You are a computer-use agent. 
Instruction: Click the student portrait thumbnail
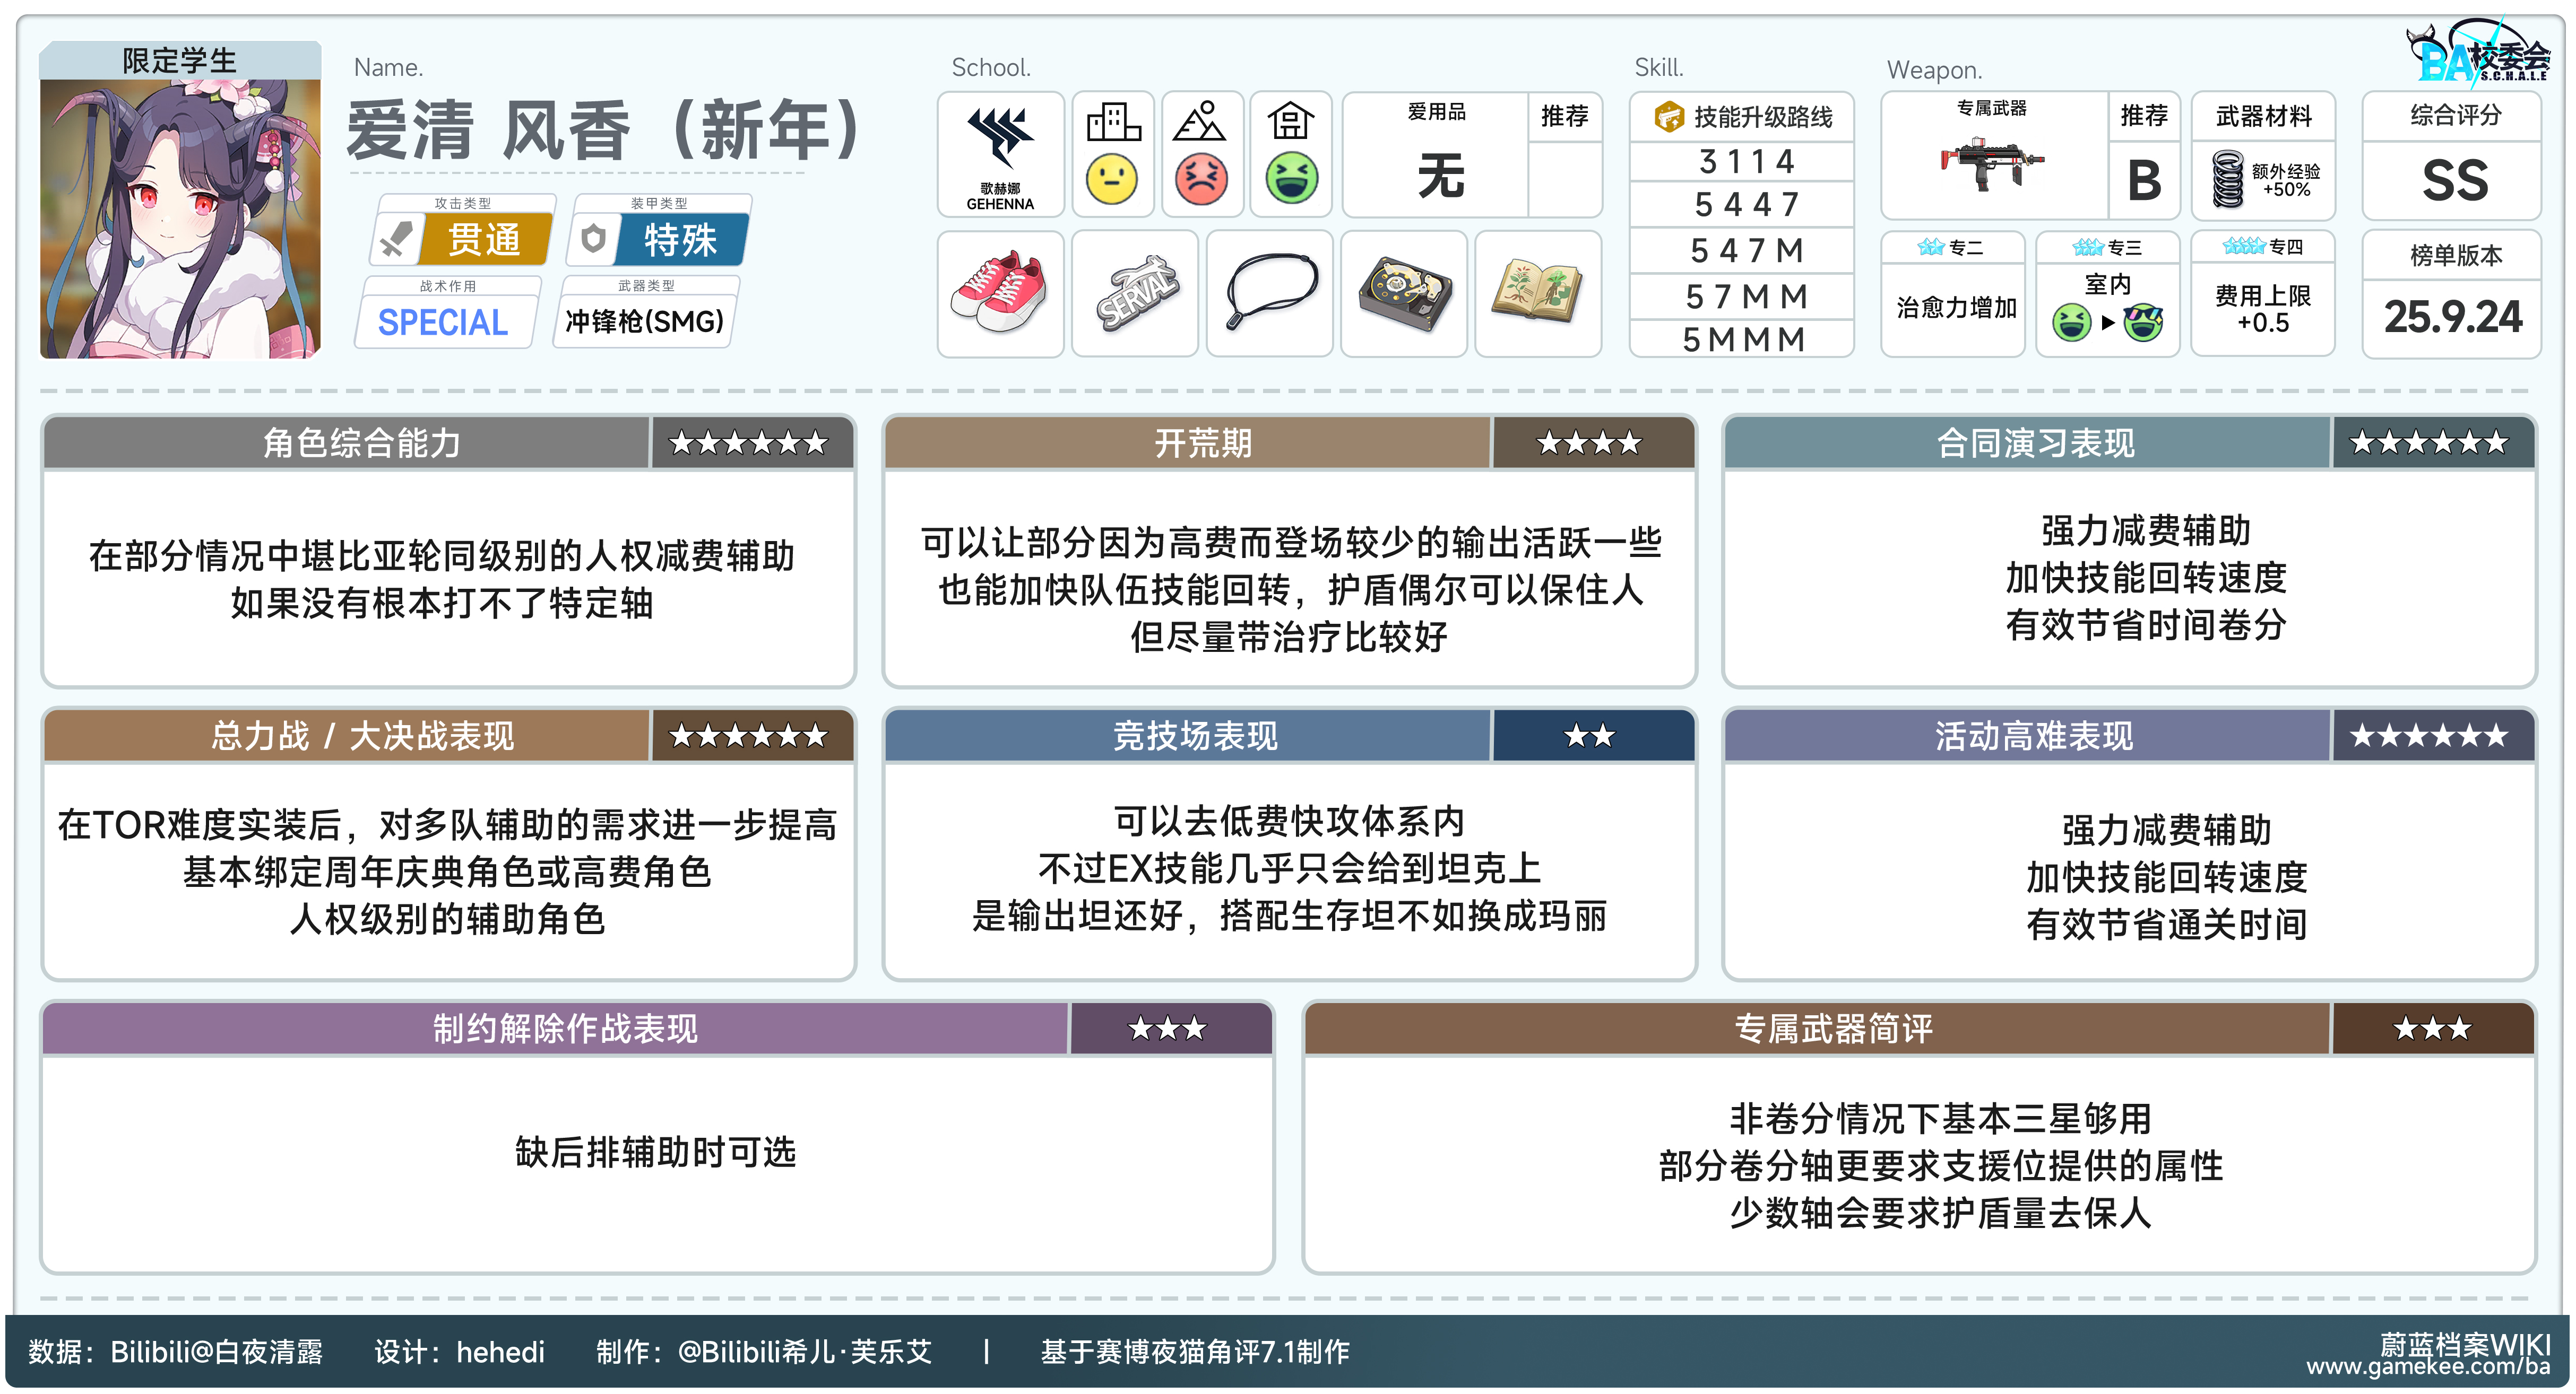coord(180,217)
